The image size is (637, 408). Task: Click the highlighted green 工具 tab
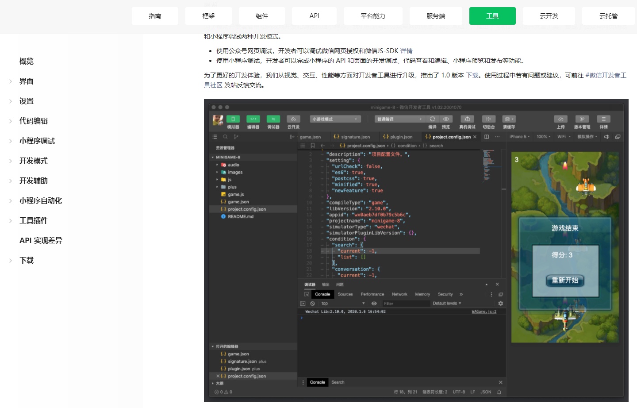coord(492,16)
